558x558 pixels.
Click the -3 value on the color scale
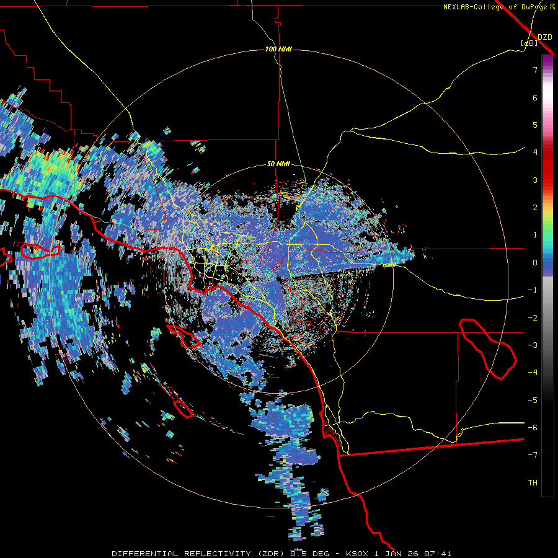click(x=533, y=345)
